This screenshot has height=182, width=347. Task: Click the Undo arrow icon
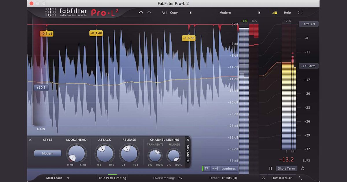(141, 12)
